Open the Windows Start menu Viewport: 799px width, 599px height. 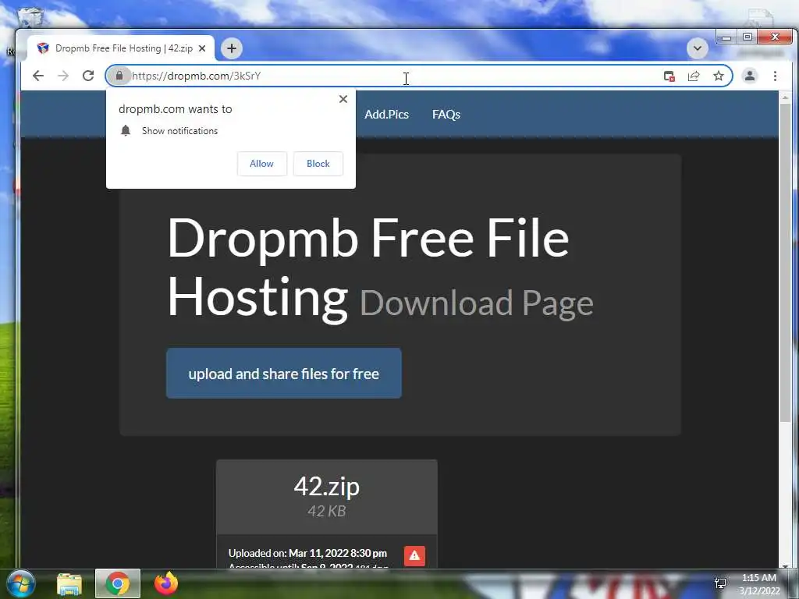(x=21, y=583)
